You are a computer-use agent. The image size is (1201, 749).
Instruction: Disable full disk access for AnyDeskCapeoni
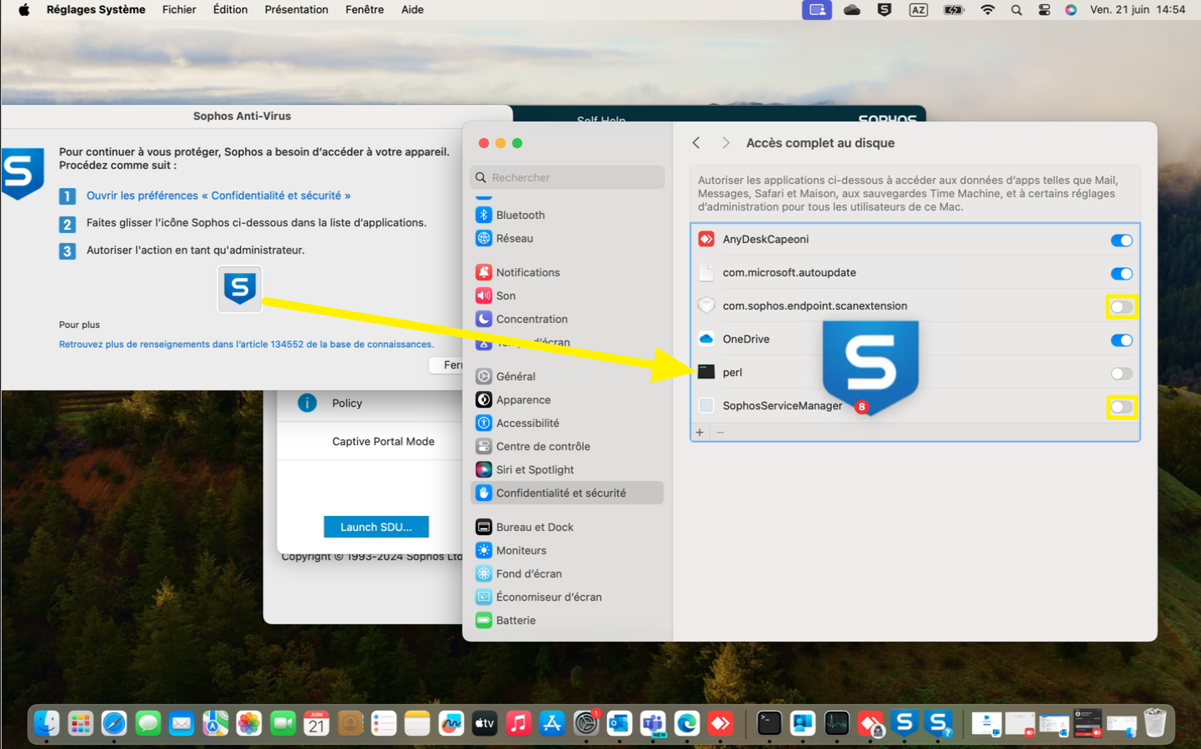(1121, 241)
